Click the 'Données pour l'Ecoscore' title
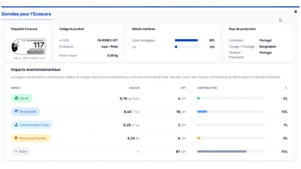This screenshot has width=301, height=169. tap(26, 14)
